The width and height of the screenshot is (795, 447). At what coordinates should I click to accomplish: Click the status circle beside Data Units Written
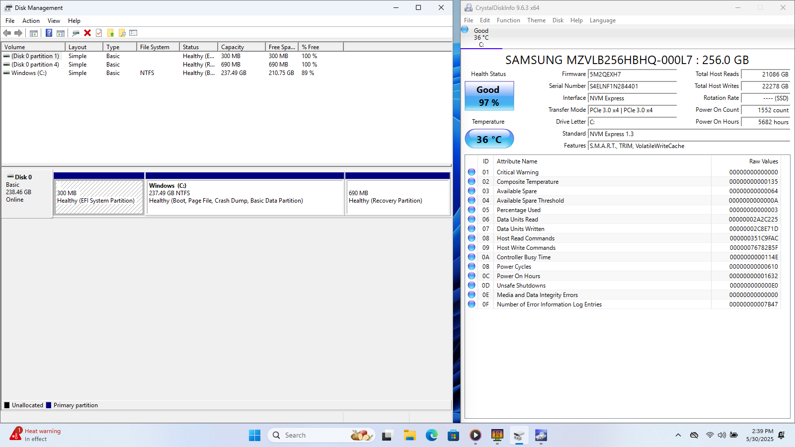coord(472,228)
